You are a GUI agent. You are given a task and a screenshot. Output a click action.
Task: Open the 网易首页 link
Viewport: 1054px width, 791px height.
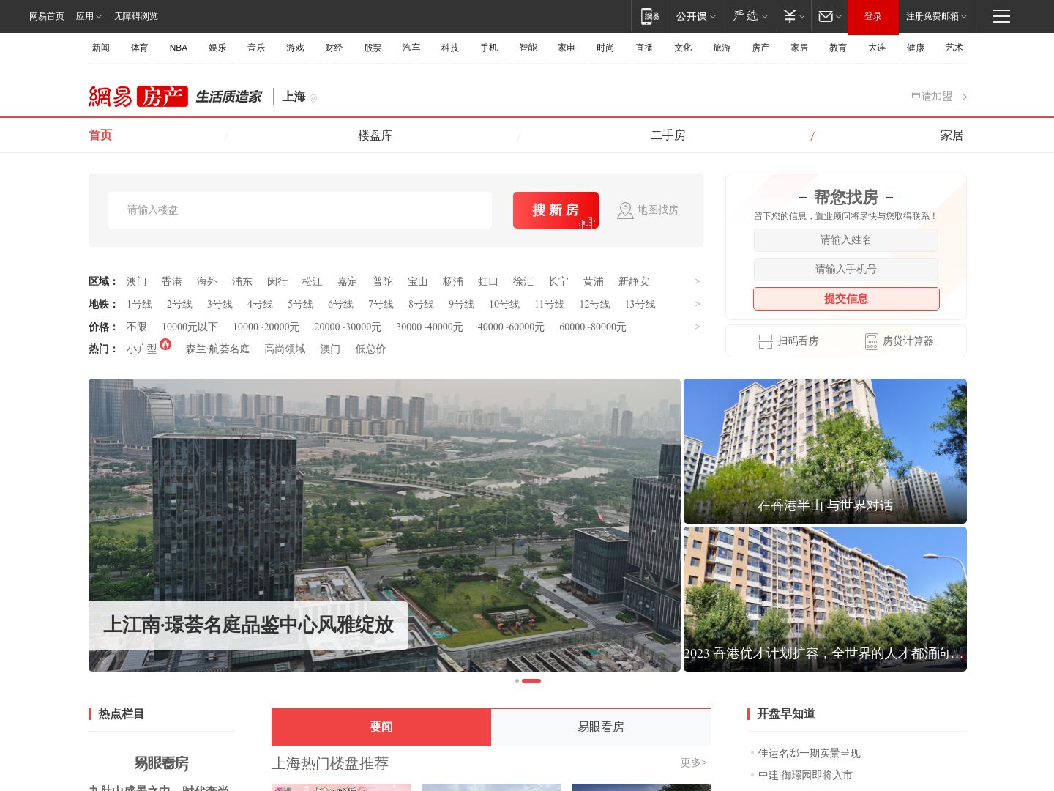47,16
